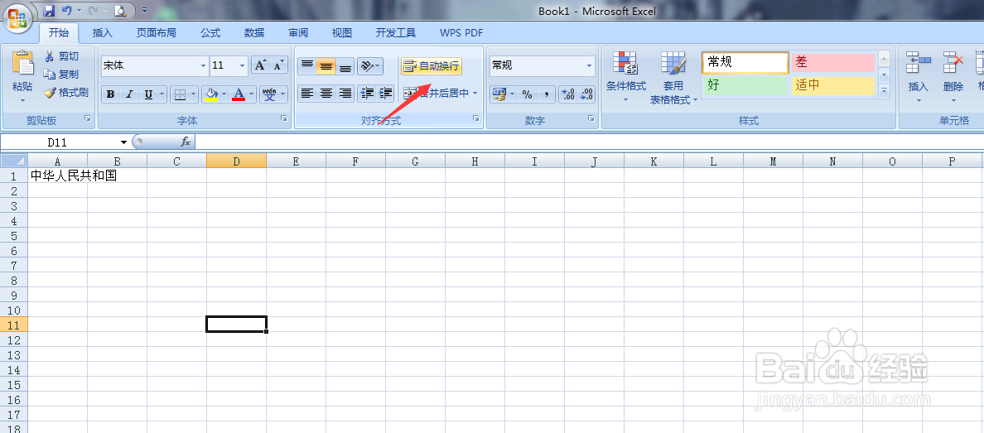The height and width of the screenshot is (433, 984).
Task: Open the font dialog launcher
Action: click(283, 118)
